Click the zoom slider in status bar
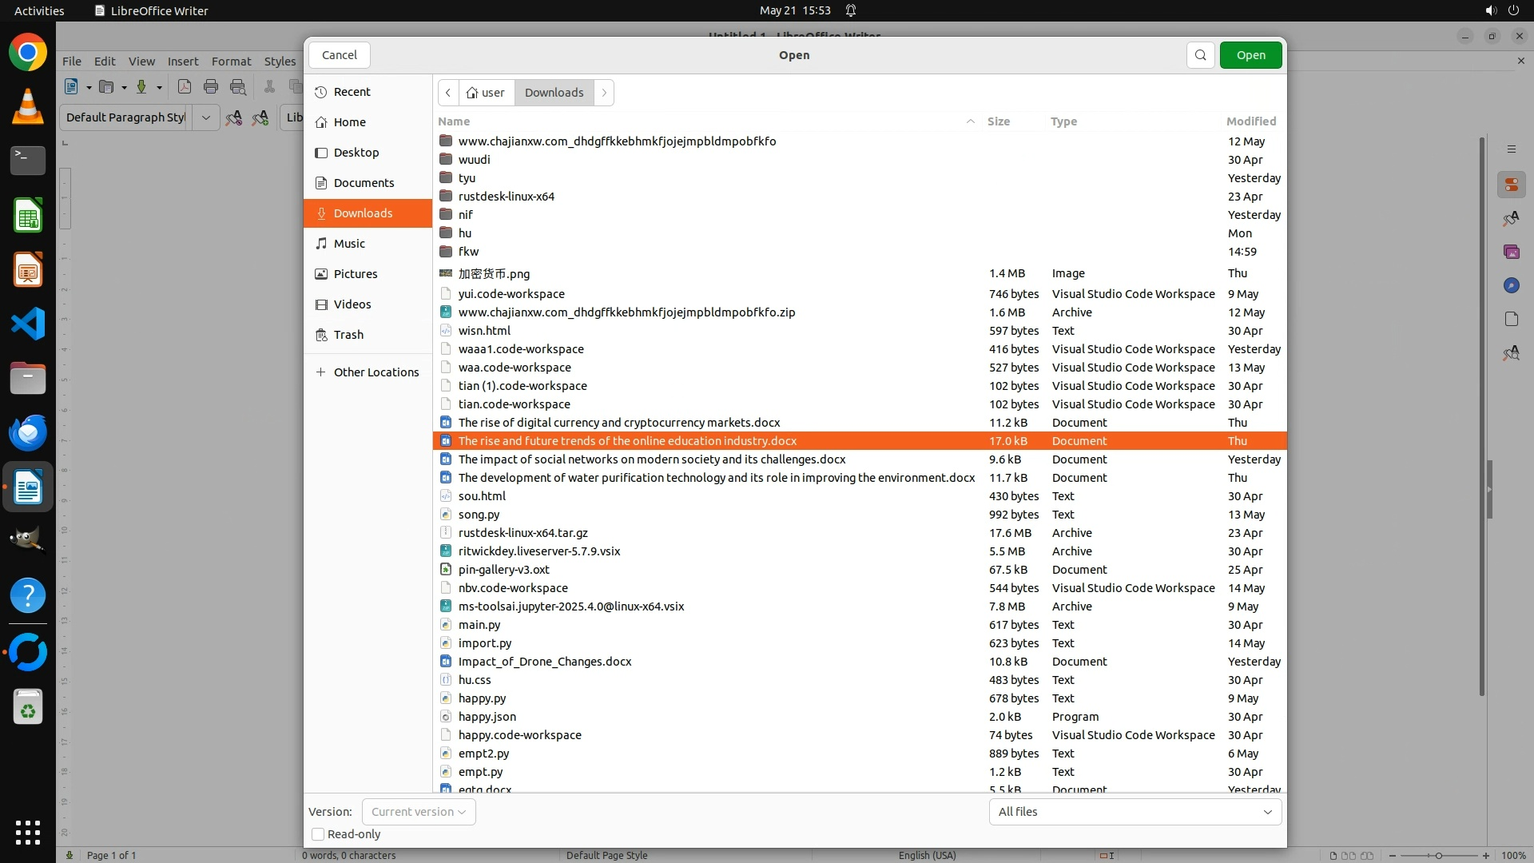Viewport: 1534px width, 863px height. point(1438,855)
